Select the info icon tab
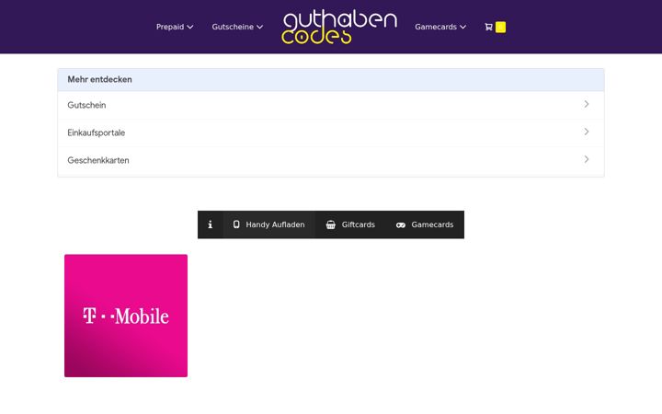This screenshot has width=662, height=414. click(211, 224)
